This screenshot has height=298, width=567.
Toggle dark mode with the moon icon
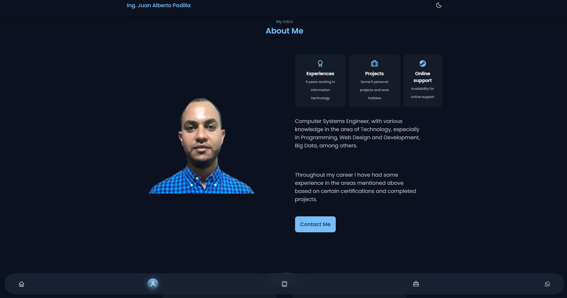439,5
